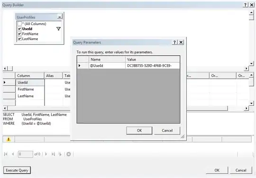This screenshot has width=256, height=178.
Task: Click OK in Query Parameters dialog
Action: 139,130
